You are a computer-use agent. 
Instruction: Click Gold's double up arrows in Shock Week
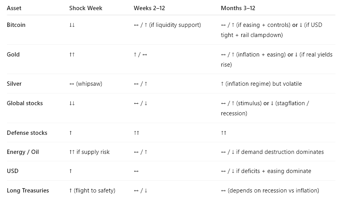72,55
